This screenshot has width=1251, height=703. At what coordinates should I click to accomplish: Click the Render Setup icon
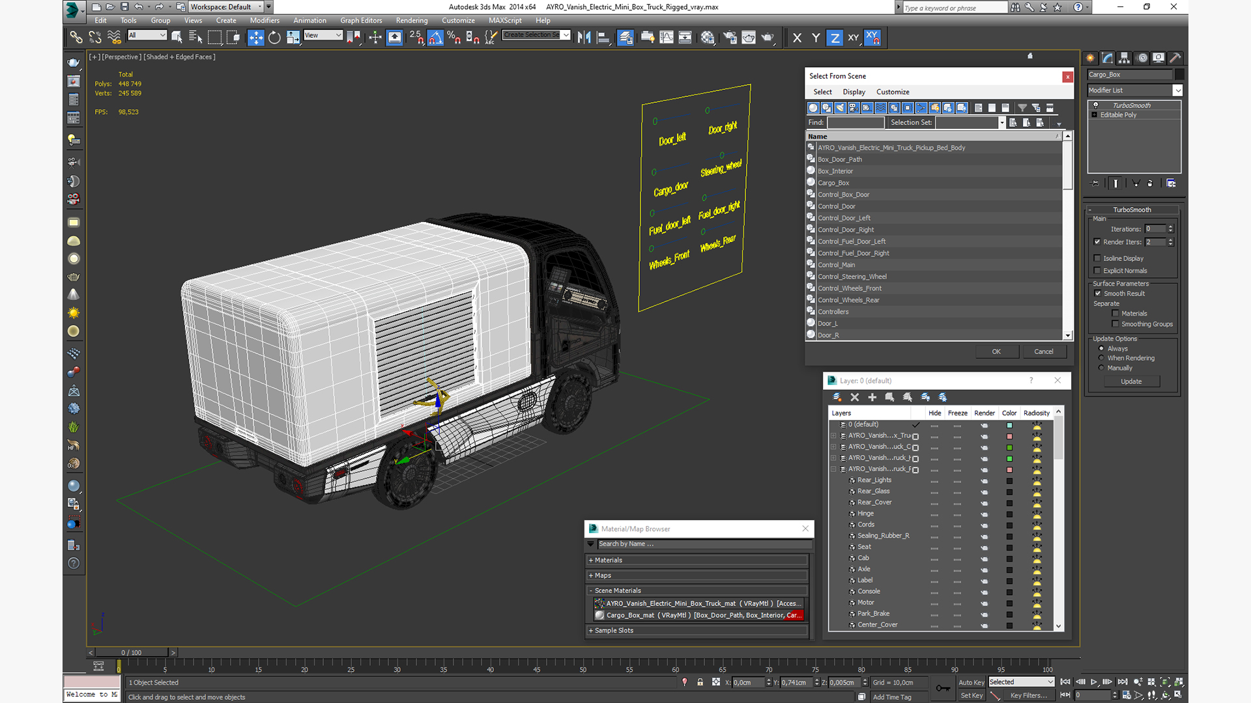tap(730, 38)
